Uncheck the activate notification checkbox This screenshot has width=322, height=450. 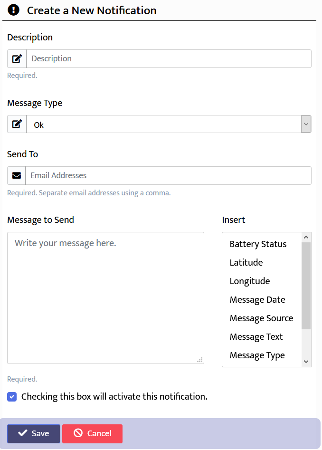12,397
